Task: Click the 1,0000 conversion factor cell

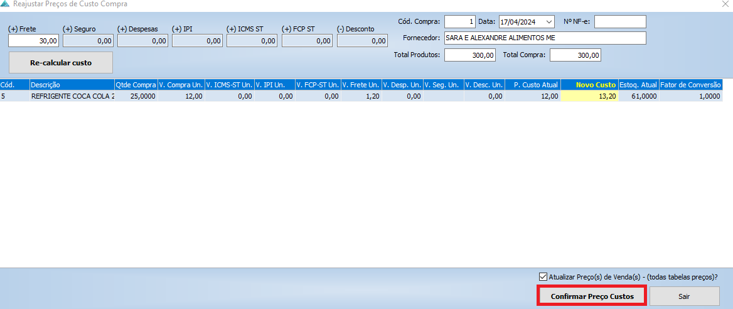Action: click(690, 96)
